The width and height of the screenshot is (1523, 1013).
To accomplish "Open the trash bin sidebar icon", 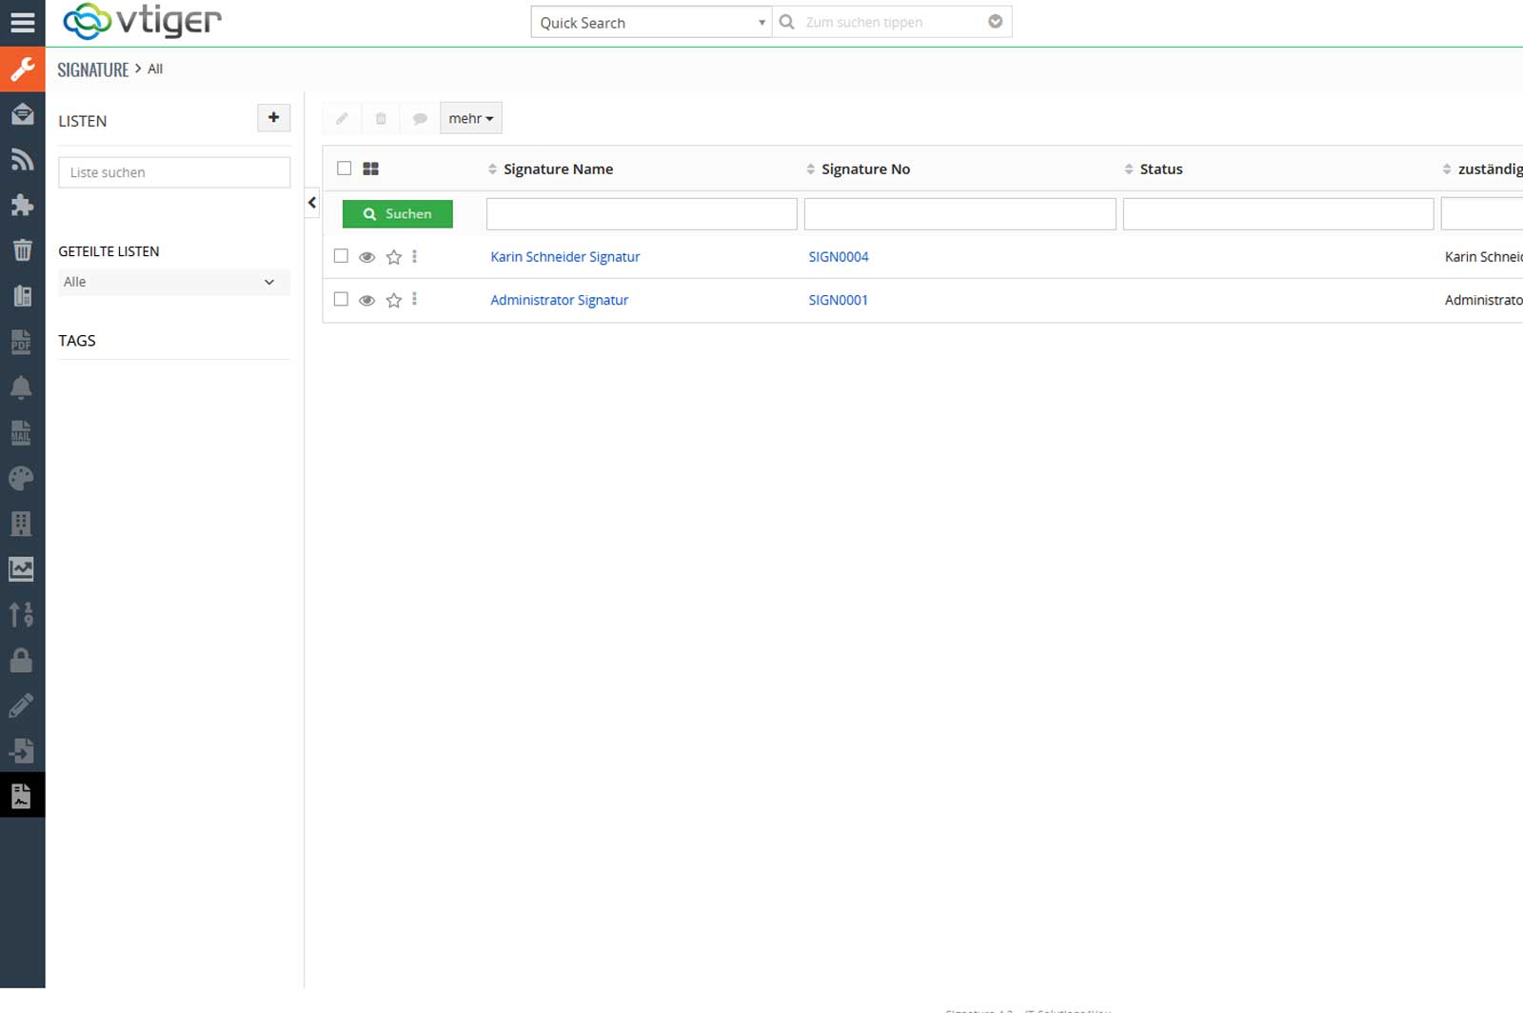I will pos(22,250).
